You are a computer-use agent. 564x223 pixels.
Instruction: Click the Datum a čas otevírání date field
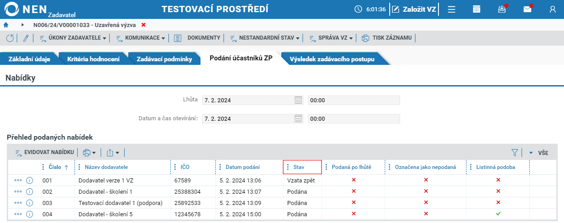(x=248, y=118)
